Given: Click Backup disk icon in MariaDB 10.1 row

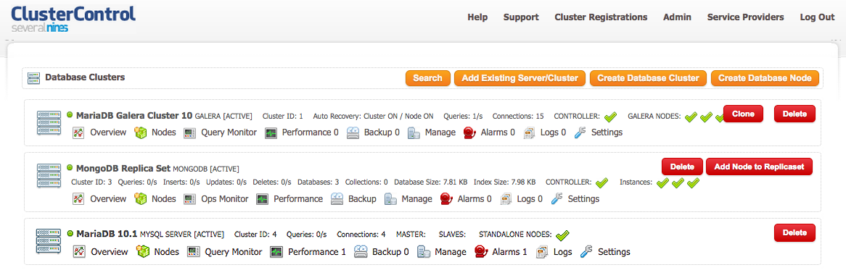Looking at the screenshot, I should (x=361, y=252).
